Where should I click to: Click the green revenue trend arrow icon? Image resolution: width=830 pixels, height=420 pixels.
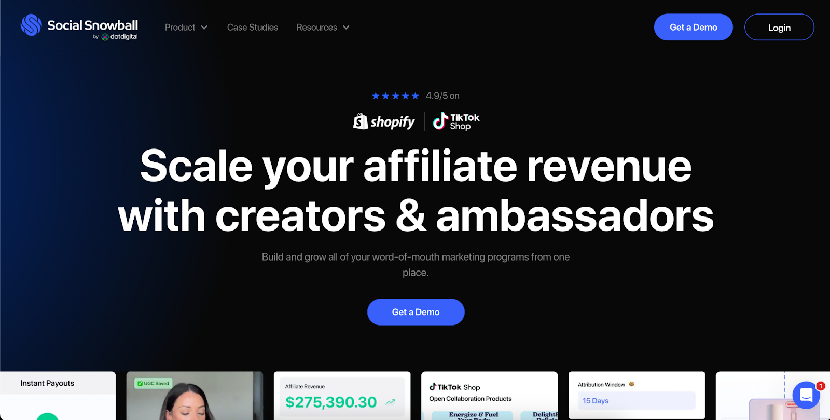pyautogui.click(x=390, y=402)
